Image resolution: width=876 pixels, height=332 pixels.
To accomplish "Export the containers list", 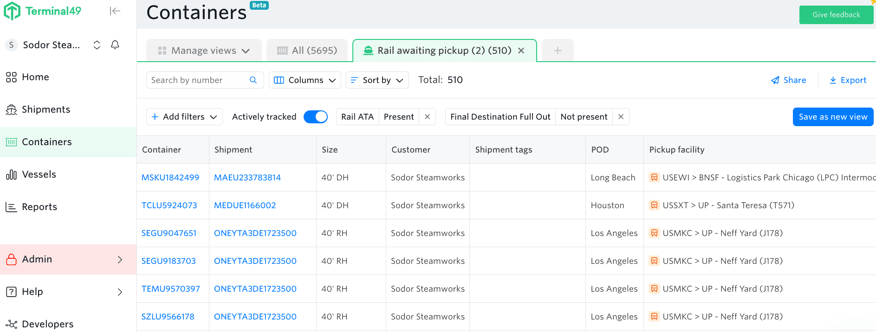I will [x=848, y=80].
